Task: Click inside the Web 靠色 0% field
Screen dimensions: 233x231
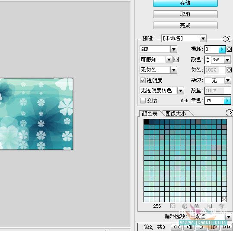Action: click(214, 100)
